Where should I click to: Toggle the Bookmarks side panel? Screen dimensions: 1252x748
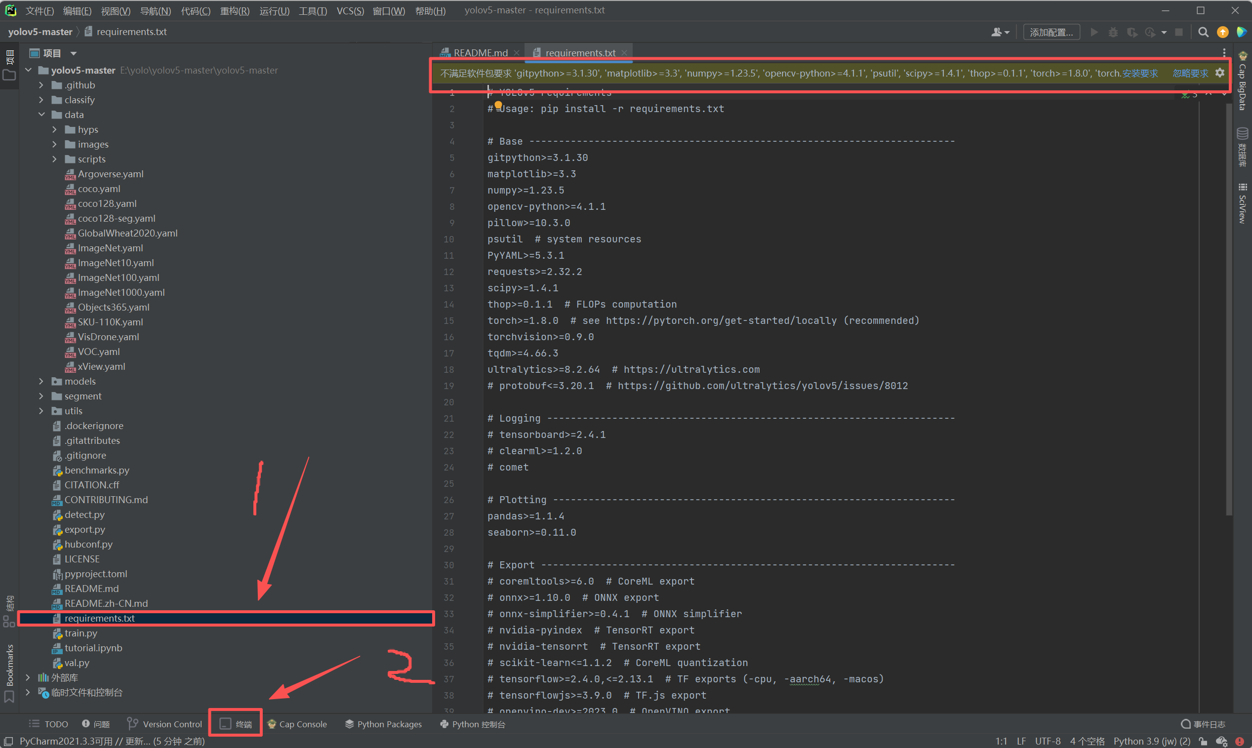click(x=9, y=670)
